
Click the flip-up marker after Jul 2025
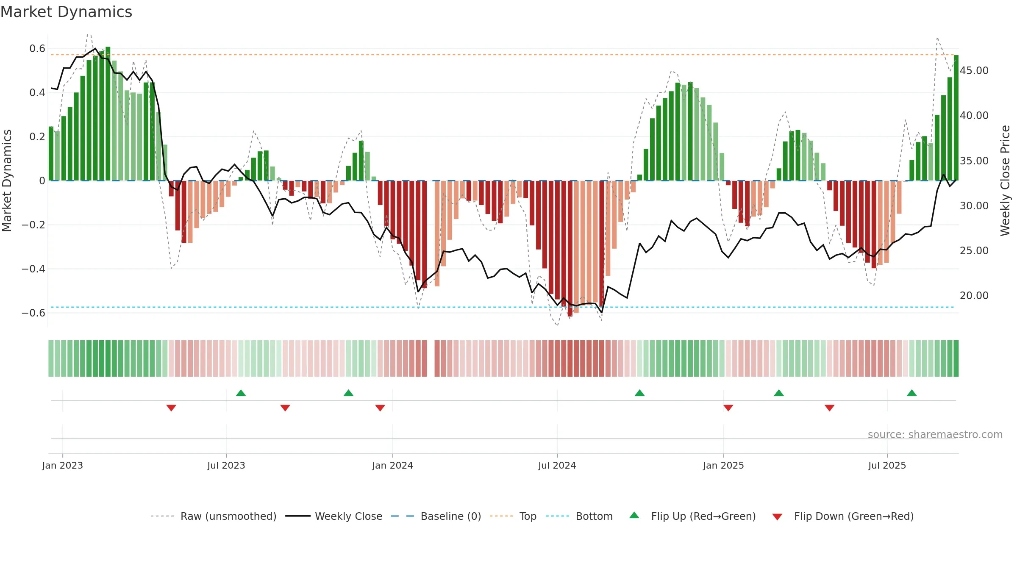[x=912, y=393]
